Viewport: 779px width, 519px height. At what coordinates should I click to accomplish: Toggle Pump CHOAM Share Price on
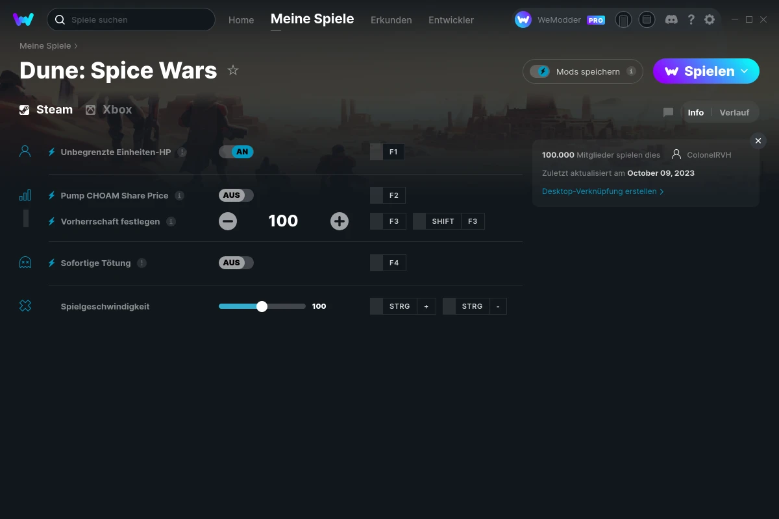(x=236, y=195)
